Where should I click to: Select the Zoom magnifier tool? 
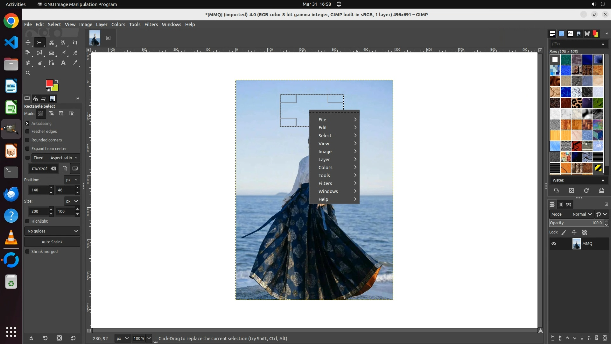click(x=28, y=73)
